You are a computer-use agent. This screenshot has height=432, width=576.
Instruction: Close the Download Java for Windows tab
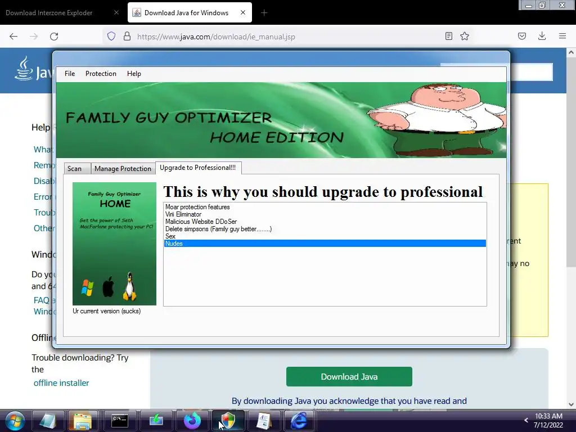click(243, 12)
